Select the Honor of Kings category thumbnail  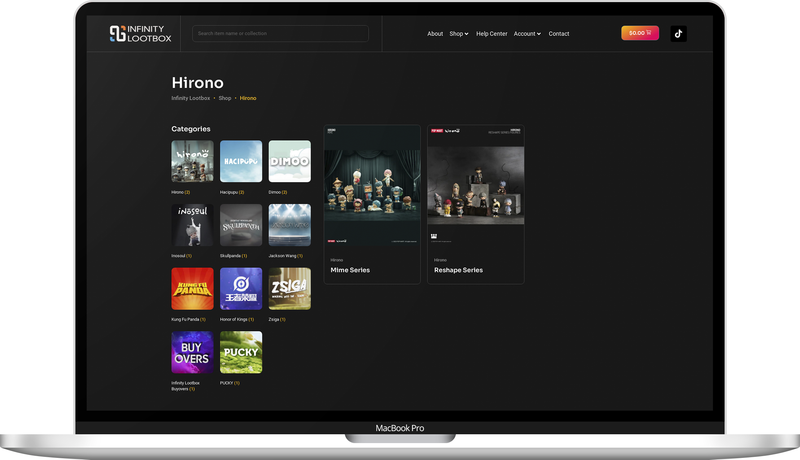241,289
